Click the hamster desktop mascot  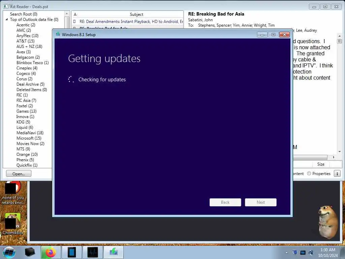(327, 222)
